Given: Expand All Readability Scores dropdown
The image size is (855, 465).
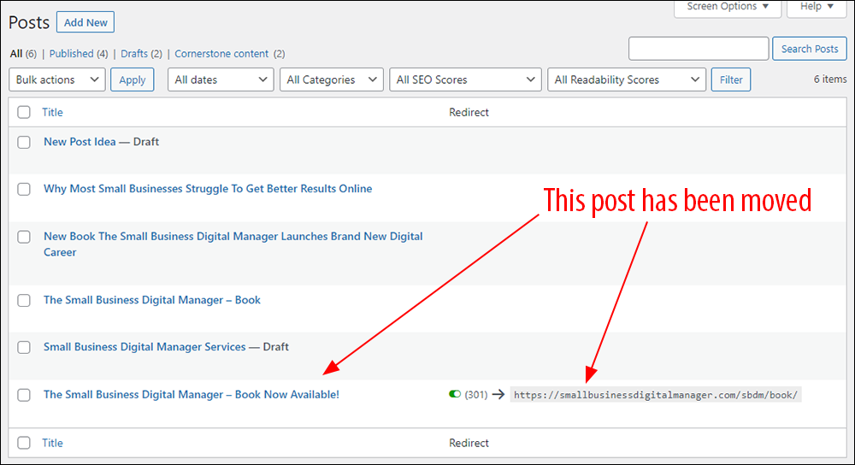Looking at the screenshot, I should 627,79.
